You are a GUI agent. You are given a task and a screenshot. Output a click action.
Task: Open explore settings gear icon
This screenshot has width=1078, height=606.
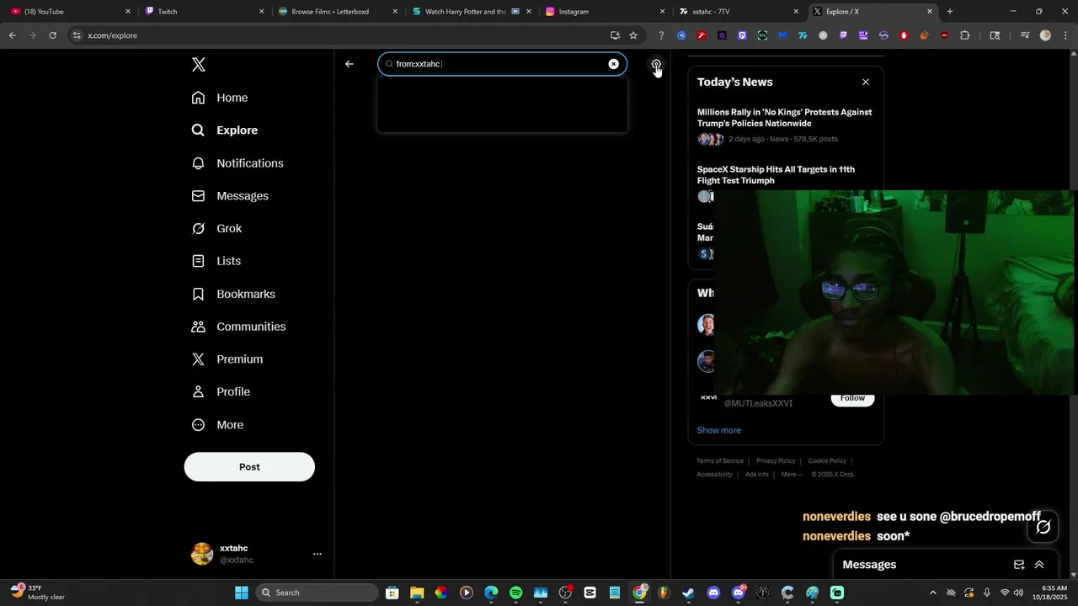coord(656,64)
